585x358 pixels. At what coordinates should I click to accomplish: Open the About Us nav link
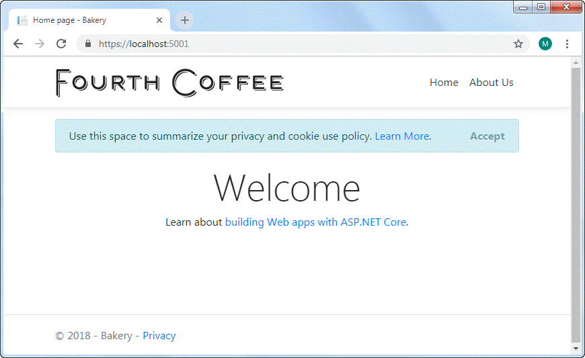click(492, 83)
